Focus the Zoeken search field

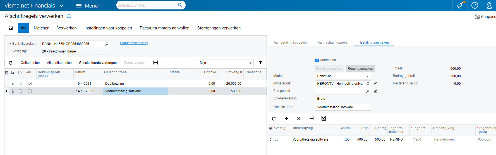coord(147,5)
